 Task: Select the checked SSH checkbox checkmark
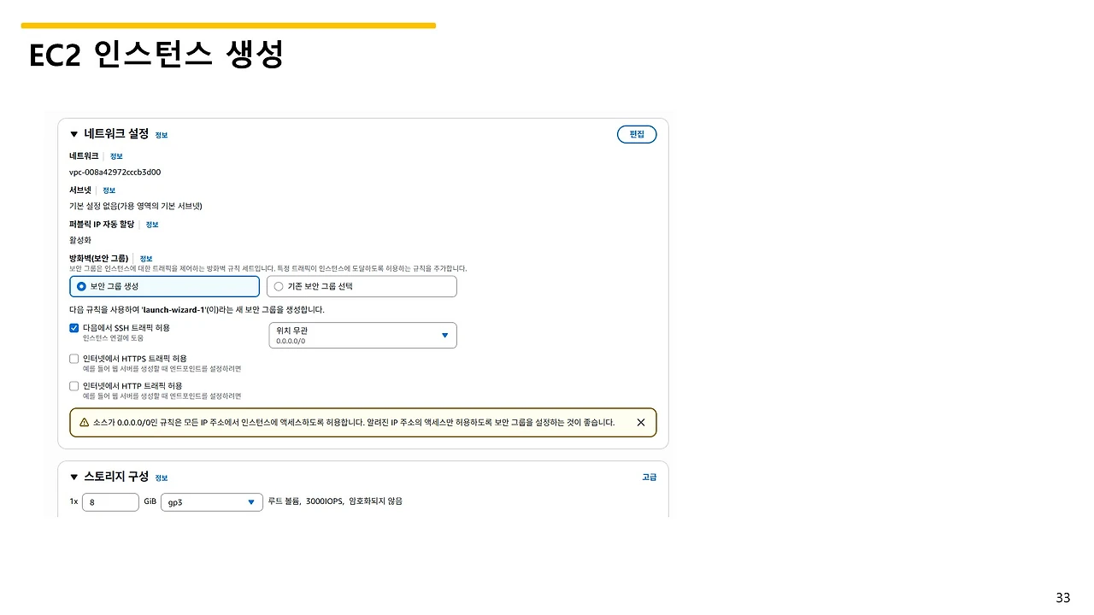(x=74, y=327)
